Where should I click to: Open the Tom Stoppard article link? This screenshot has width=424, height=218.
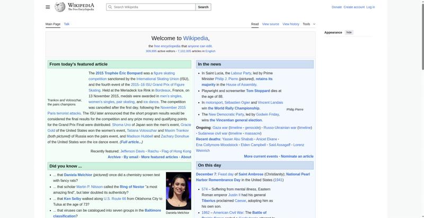258,90
